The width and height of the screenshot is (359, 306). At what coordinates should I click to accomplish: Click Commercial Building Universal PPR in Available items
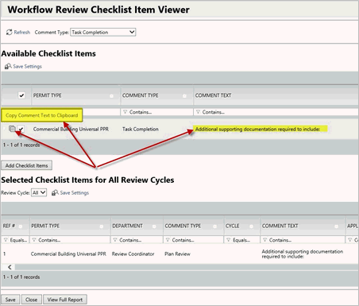[x=71, y=130]
